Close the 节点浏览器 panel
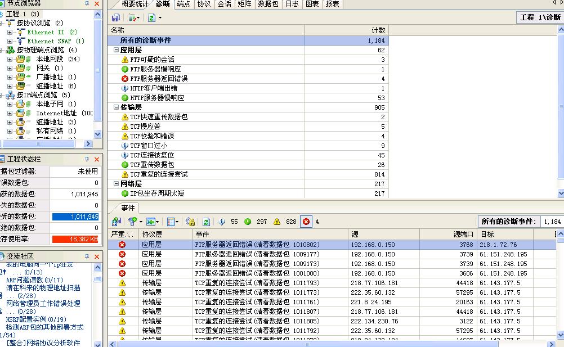Viewport: 564px width, 347px height. tap(97, 3)
